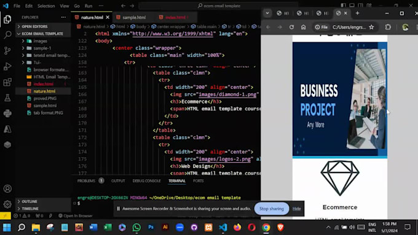Open the Run menu
This screenshot has height=235, width=418.
(89, 6)
